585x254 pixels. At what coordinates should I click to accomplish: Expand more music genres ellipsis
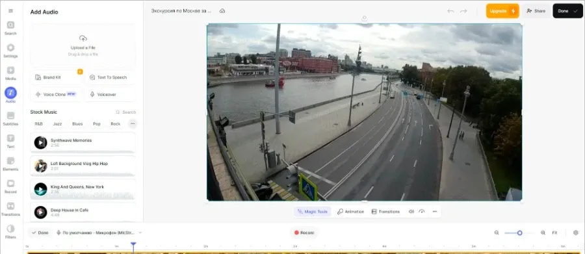133,123
